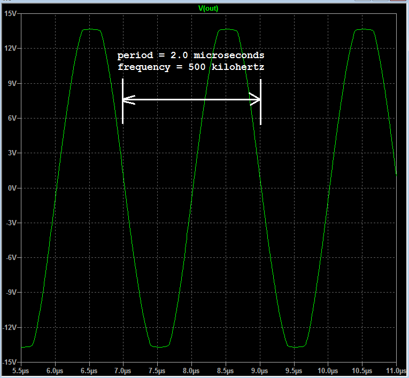Click the V(out) trace label

coord(208,9)
